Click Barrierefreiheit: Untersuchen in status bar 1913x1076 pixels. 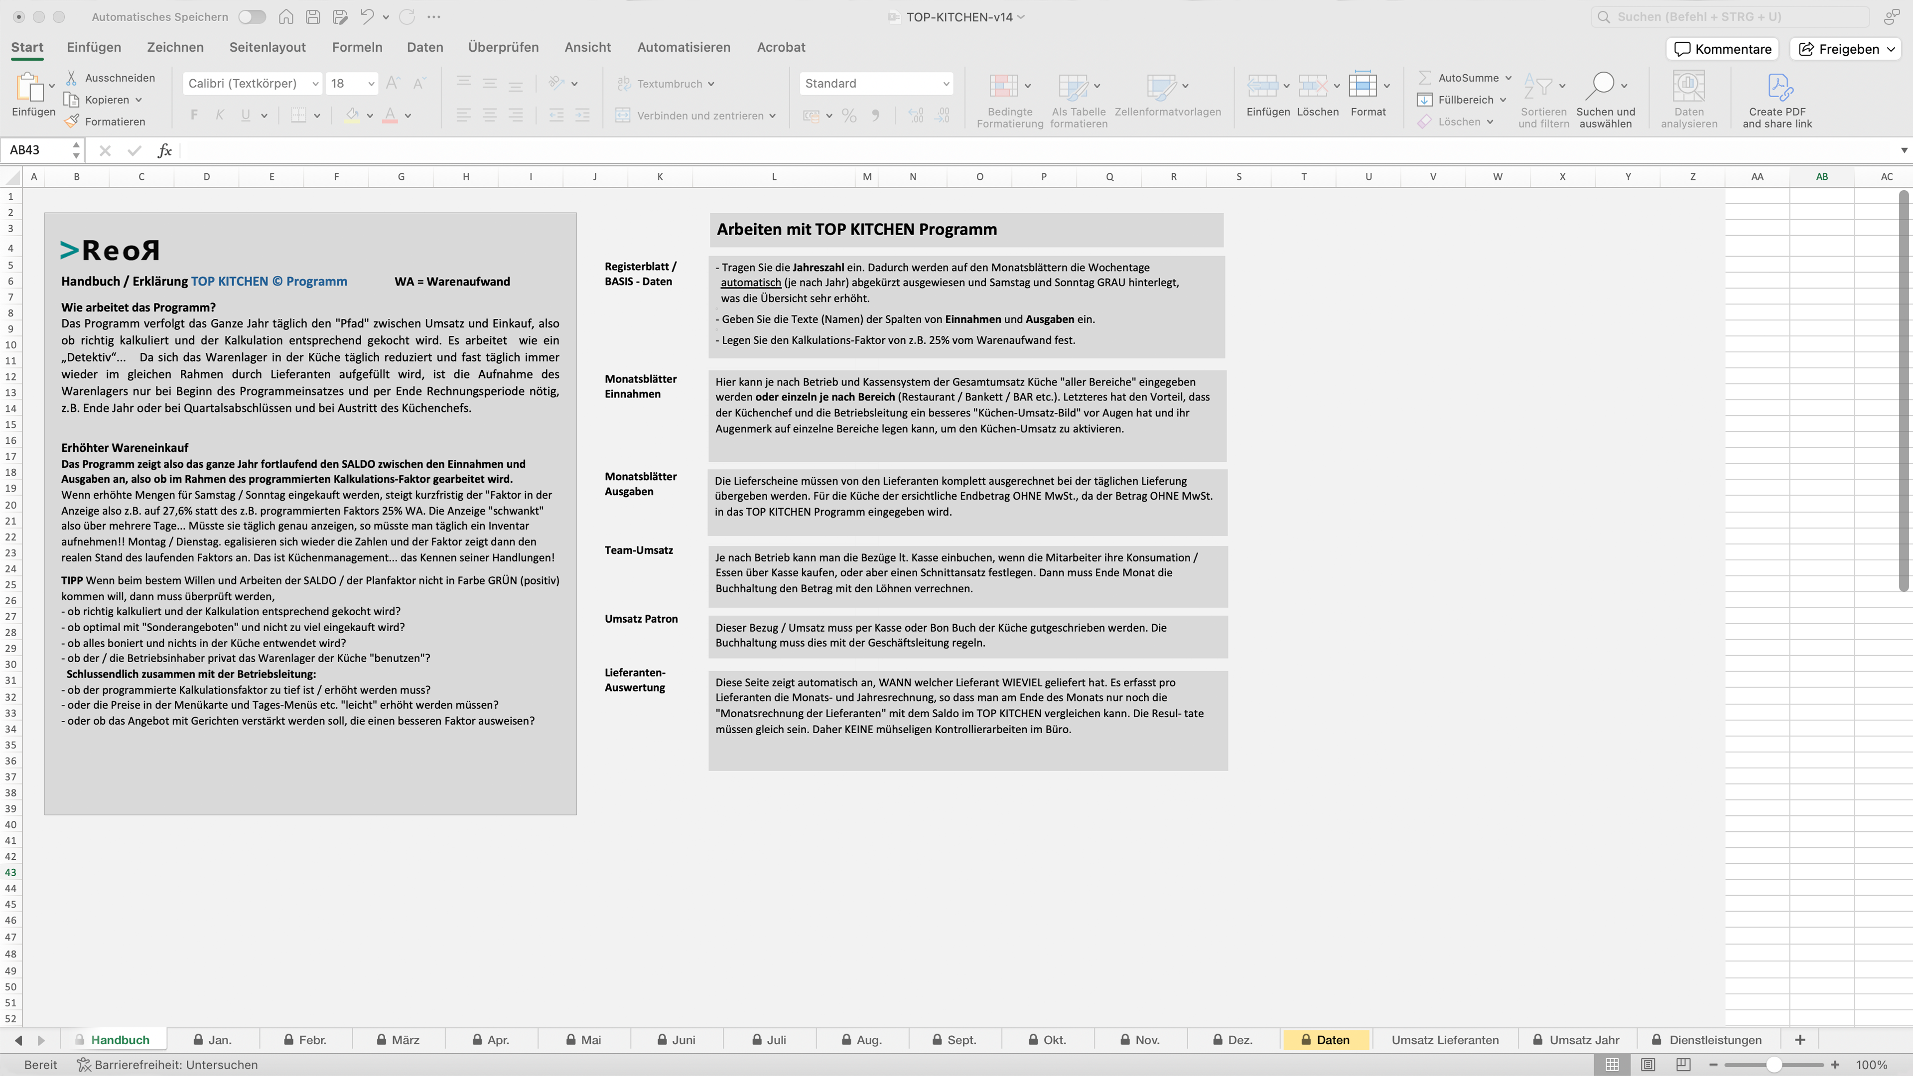(x=167, y=1065)
